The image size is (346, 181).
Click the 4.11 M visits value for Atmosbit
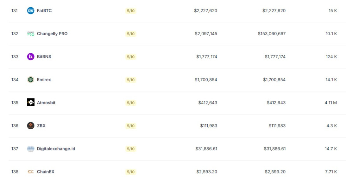coord(330,102)
